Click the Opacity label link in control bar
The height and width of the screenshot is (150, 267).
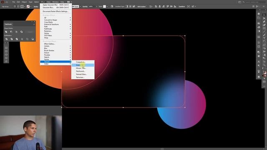(85, 7)
